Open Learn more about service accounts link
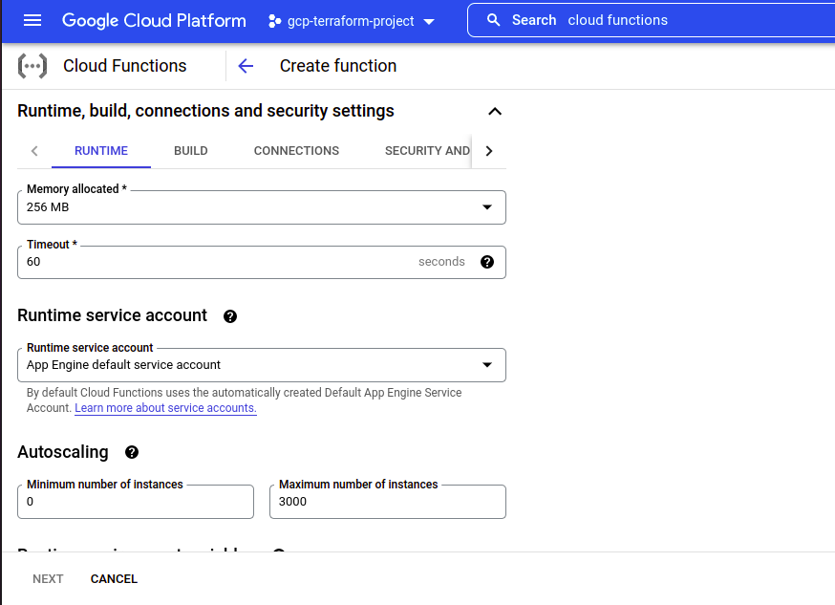This screenshot has width=835, height=605. click(x=165, y=408)
